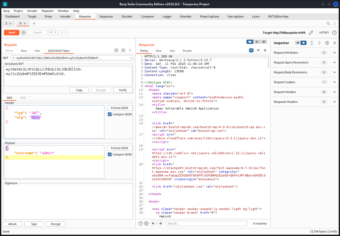
Task: Switch to top-bottom request/response layout
Action: (257, 42)
